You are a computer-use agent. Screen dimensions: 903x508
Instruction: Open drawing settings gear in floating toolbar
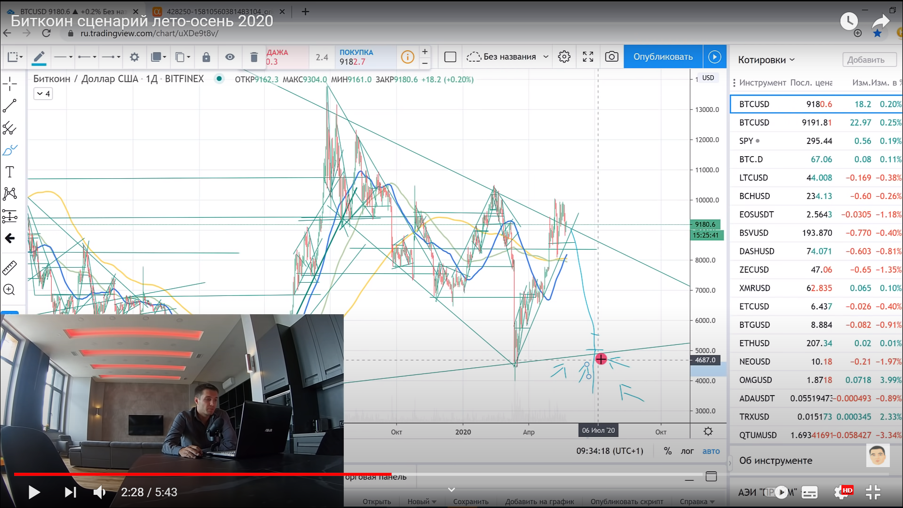(x=135, y=57)
